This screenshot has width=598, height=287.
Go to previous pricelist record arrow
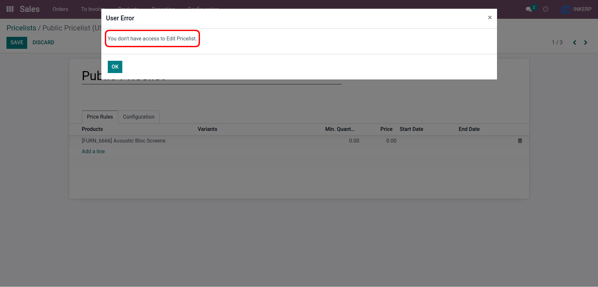(x=575, y=42)
